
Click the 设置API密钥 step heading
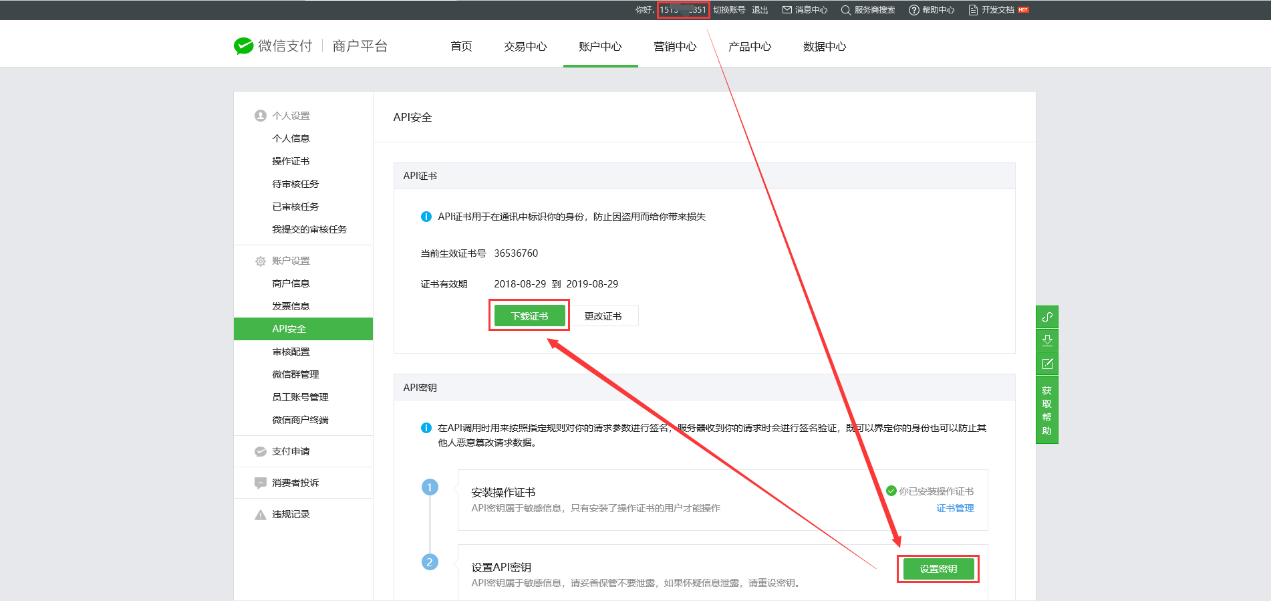[x=501, y=568]
